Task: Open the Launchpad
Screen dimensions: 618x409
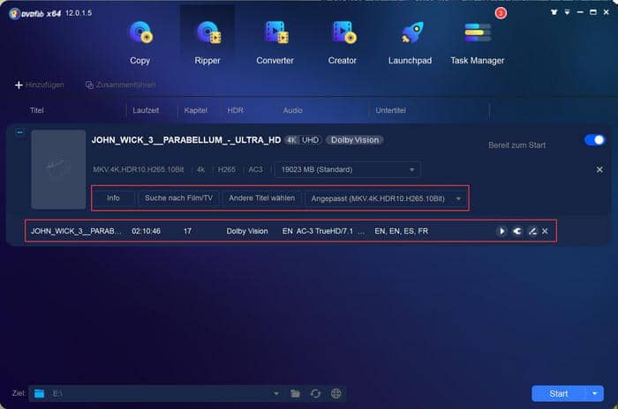Action: (x=410, y=43)
